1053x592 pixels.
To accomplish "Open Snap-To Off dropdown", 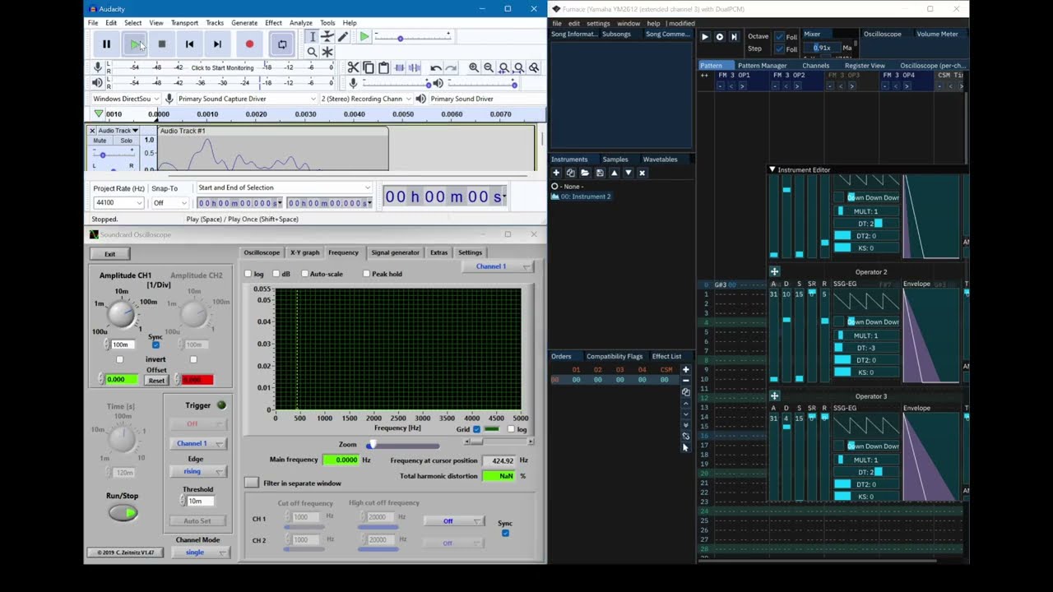I will [x=169, y=203].
